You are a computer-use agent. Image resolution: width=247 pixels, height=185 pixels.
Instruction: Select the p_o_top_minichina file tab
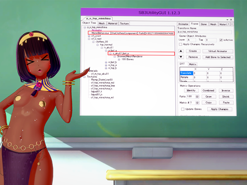98,18
